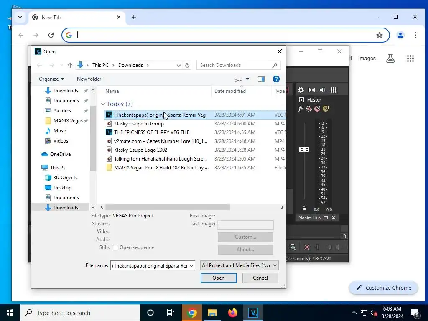Select Desktop in navigation pane
The image size is (428, 321).
(x=62, y=188)
